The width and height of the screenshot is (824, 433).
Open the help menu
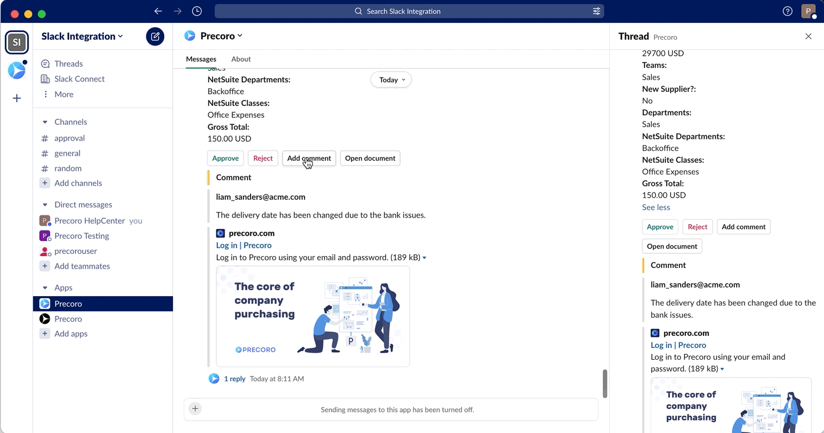[787, 11]
